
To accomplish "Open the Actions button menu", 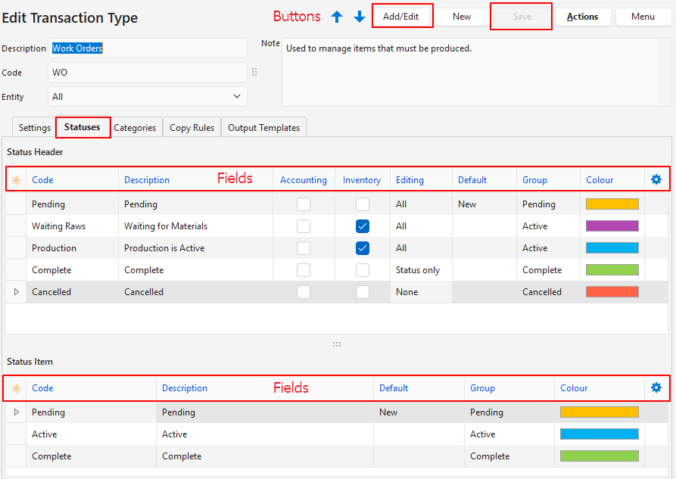I will (582, 17).
